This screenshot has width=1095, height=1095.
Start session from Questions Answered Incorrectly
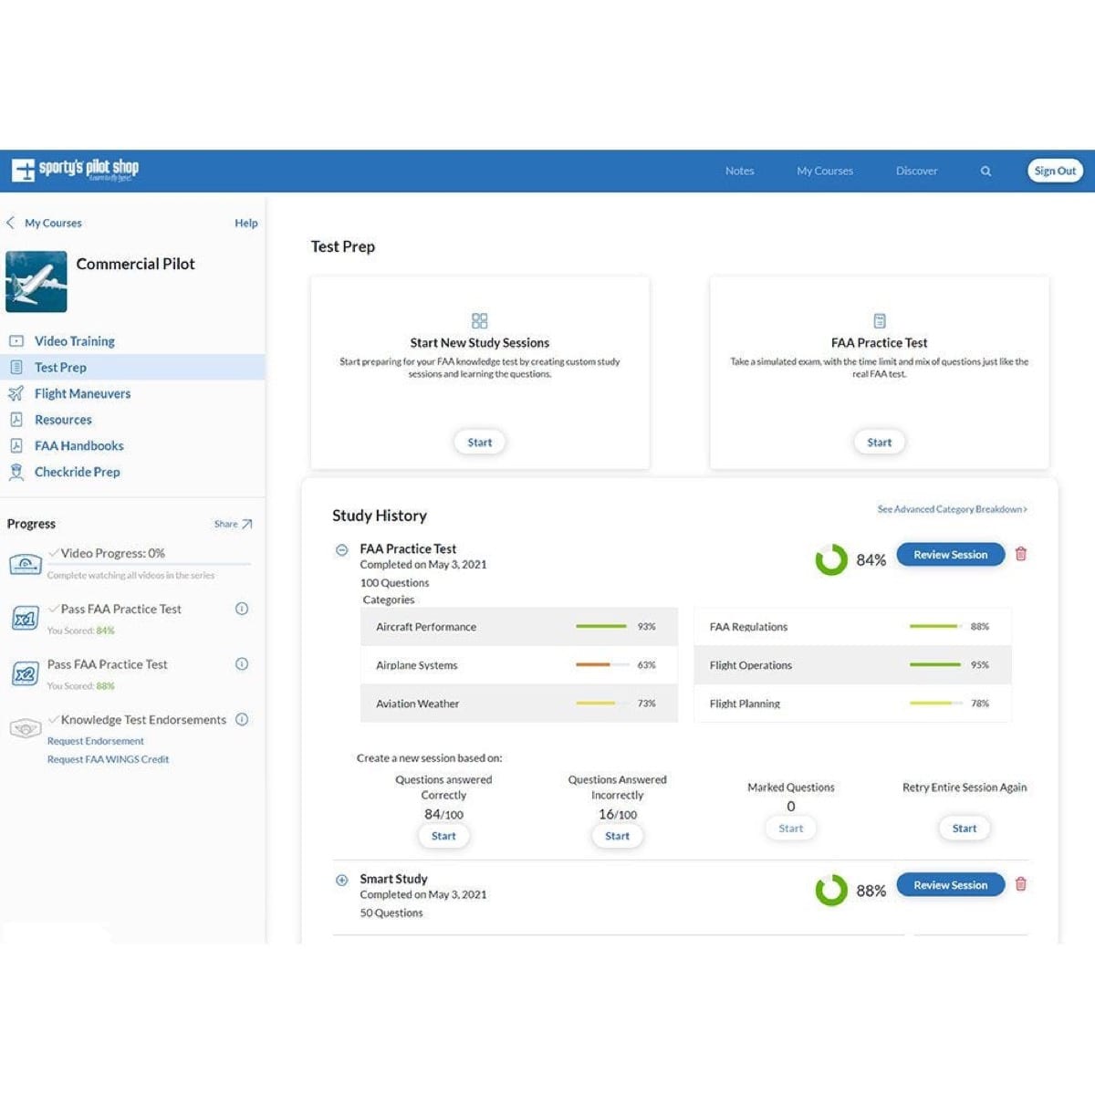pos(618,836)
